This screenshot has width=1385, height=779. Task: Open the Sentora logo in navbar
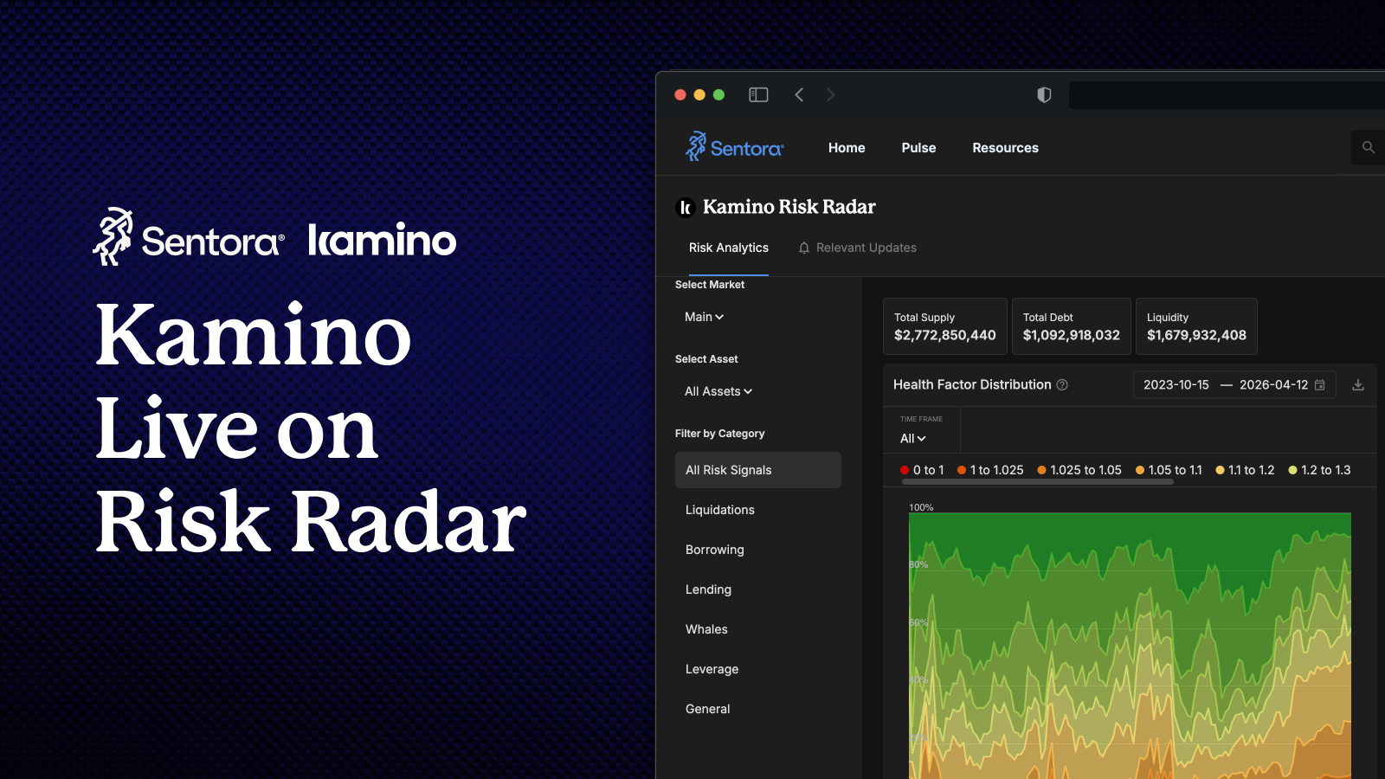click(734, 147)
